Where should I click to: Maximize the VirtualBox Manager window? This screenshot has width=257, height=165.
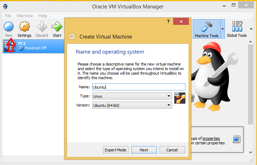pyautogui.click(x=234, y=5)
